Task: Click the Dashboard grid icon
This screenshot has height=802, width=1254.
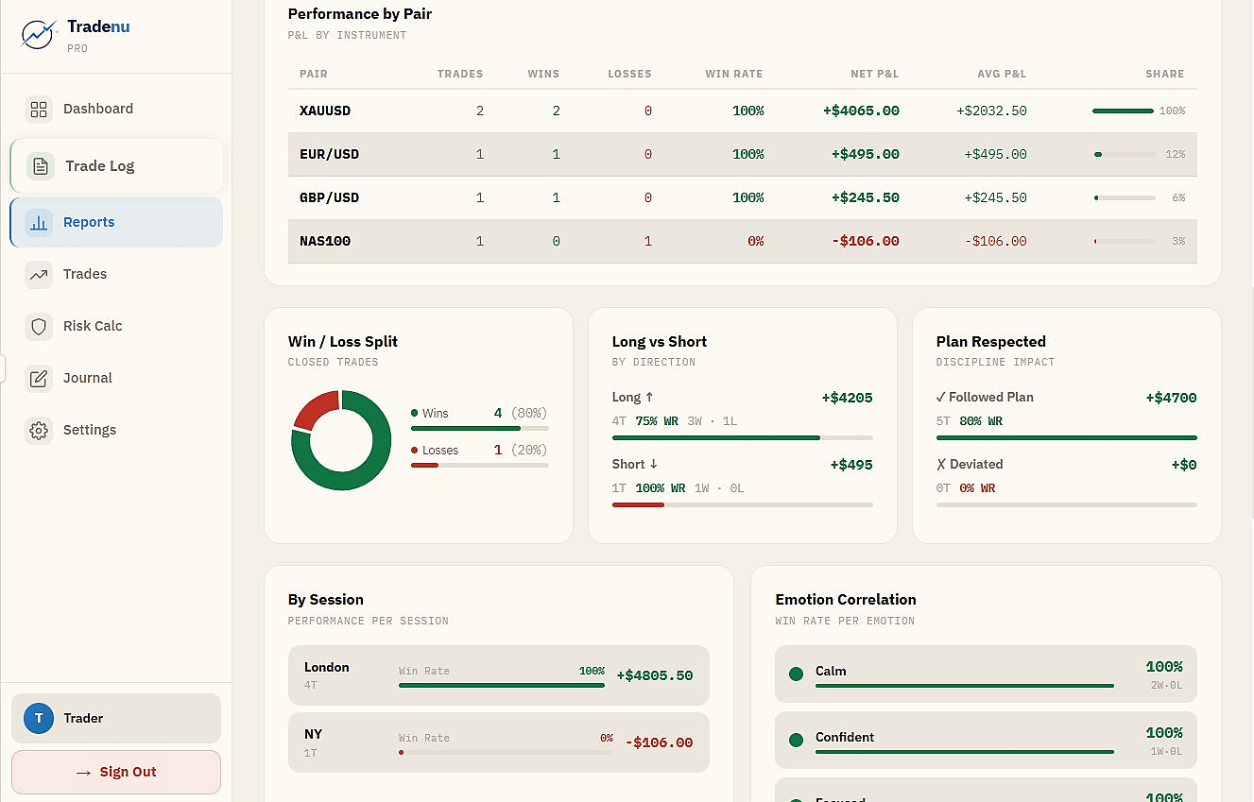Action: click(39, 110)
